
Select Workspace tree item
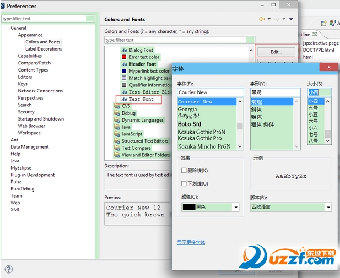(x=29, y=133)
